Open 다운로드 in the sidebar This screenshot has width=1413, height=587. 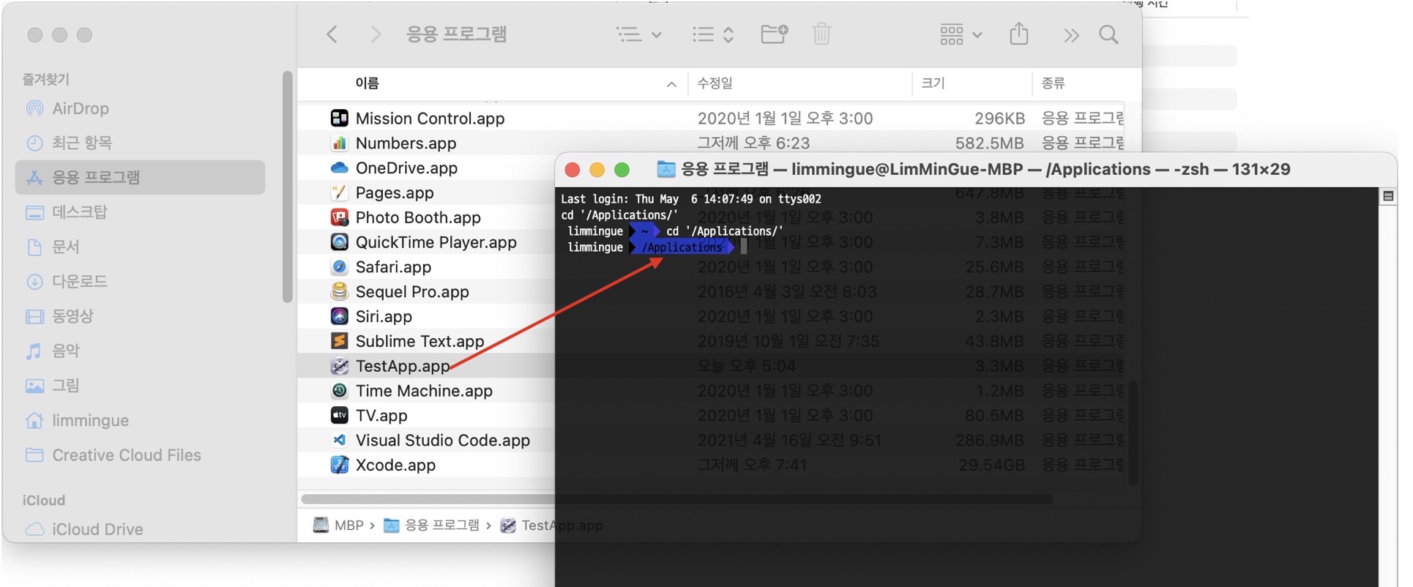79,281
